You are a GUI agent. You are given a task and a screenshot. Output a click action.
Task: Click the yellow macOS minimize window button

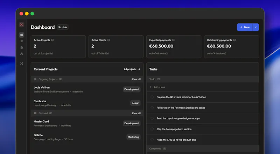(27, 14)
